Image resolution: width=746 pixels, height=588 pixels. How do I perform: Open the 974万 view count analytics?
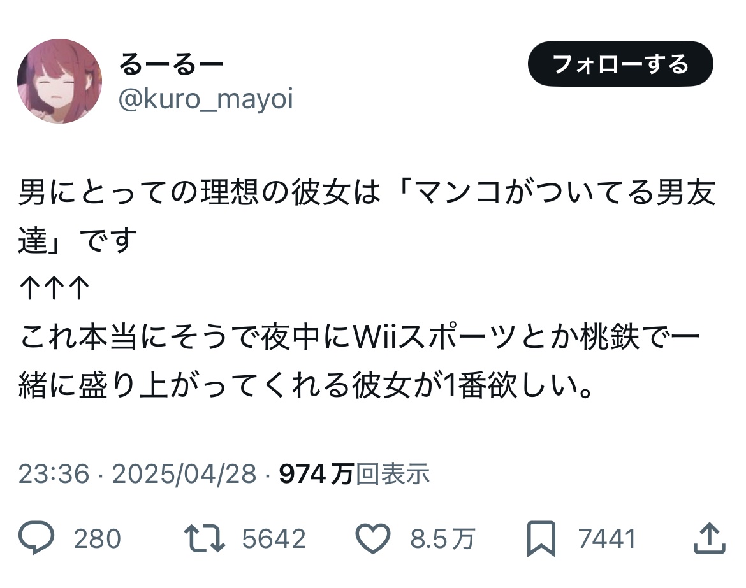(316, 474)
